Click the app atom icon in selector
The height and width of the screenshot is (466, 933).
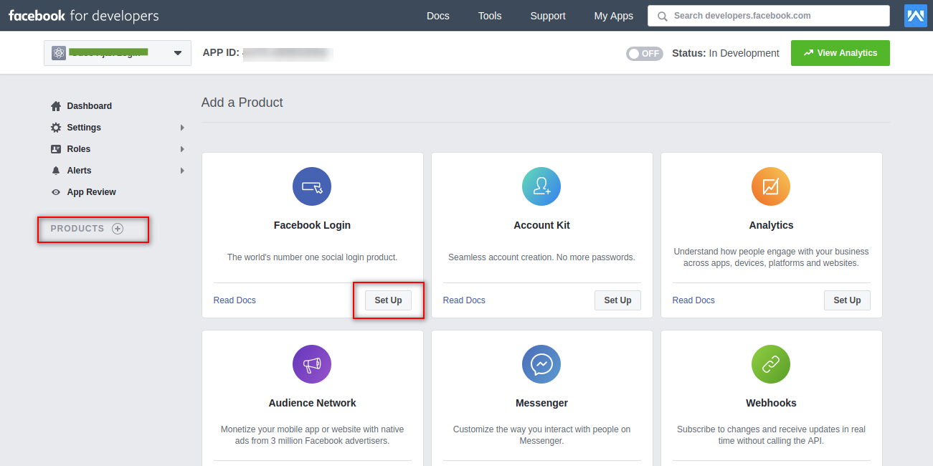point(59,53)
